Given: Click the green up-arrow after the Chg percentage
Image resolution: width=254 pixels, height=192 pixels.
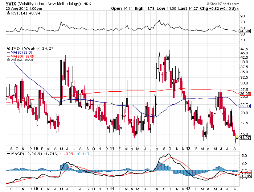Looking at the screenshot, I should (238, 9).
